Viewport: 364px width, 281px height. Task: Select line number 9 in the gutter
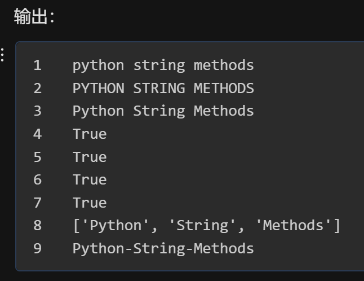[37, 249]
